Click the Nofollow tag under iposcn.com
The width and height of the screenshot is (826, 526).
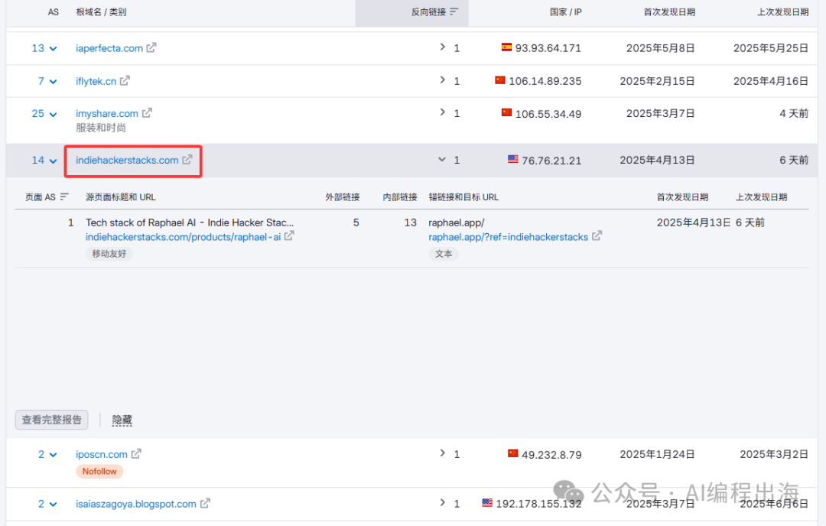pyautogui.click(x=99, y=472)
